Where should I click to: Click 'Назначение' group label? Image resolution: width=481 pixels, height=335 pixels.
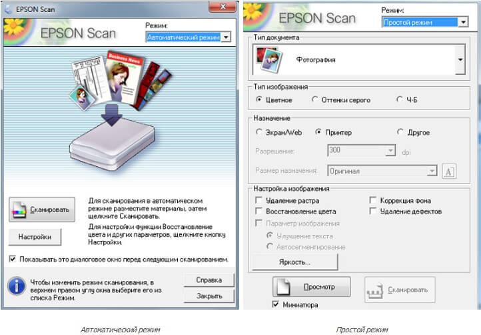tap(272, 118)
